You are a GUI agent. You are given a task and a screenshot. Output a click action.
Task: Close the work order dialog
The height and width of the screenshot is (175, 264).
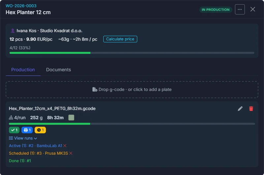[x=253, y=9]
